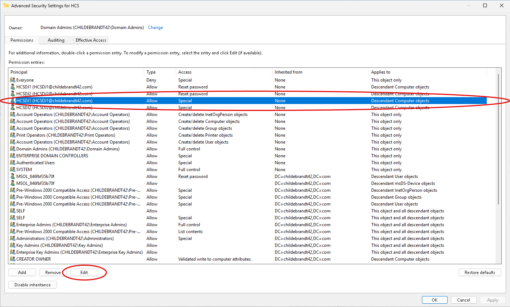
Task: Click the Change owner link
Action: click(155, 28)
